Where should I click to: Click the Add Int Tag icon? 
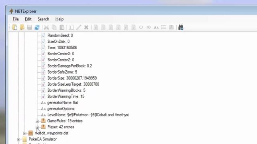[x=111, y=27]
